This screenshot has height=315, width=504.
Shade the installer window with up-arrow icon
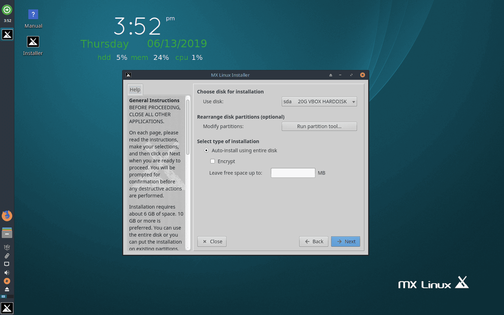coord(330,75)
